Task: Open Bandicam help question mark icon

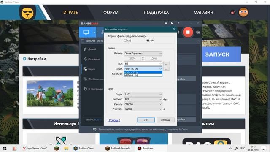Action: [178, 23]
